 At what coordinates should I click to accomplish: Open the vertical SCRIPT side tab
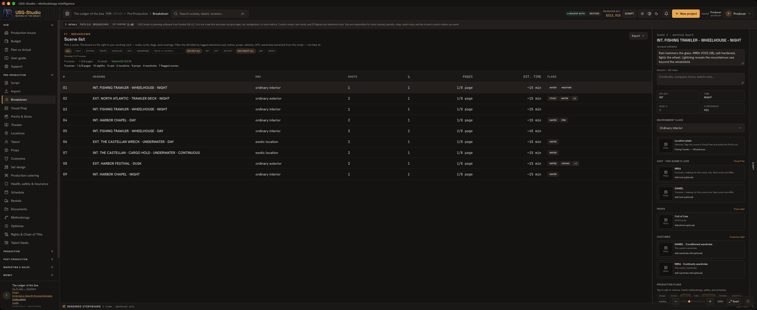click(x=753, y=166)
